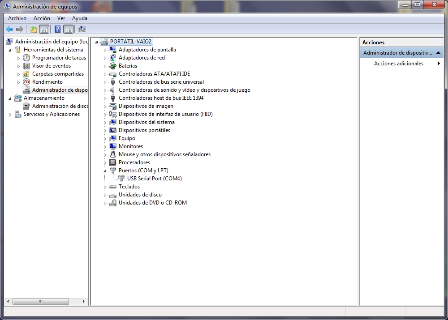Click the Adaptadores de red device icon
The image size is (448, 320).
coord(113,58)
